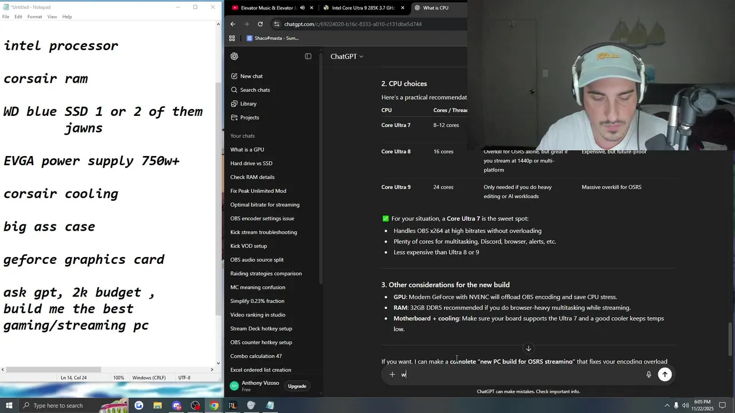Go forward in Chrome
This screenshot has height=413, width=735.
(x=246, y=24)
